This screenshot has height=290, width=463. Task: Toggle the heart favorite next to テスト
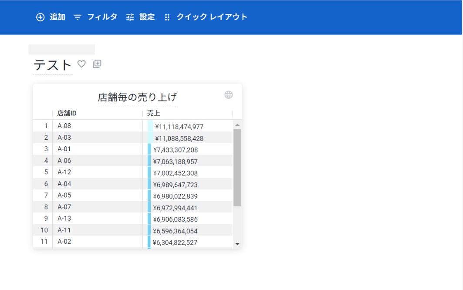coord(81,64)
